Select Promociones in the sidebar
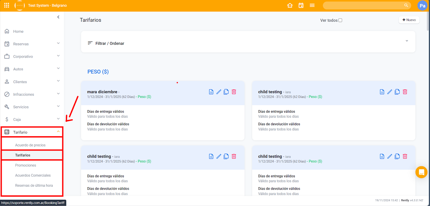 pos(26,165)
